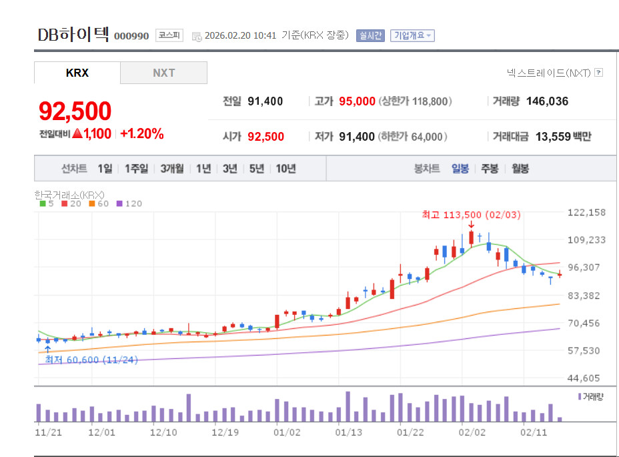
Task: Click the trading value 13,559 백만
Action: (x=564, y=137)
